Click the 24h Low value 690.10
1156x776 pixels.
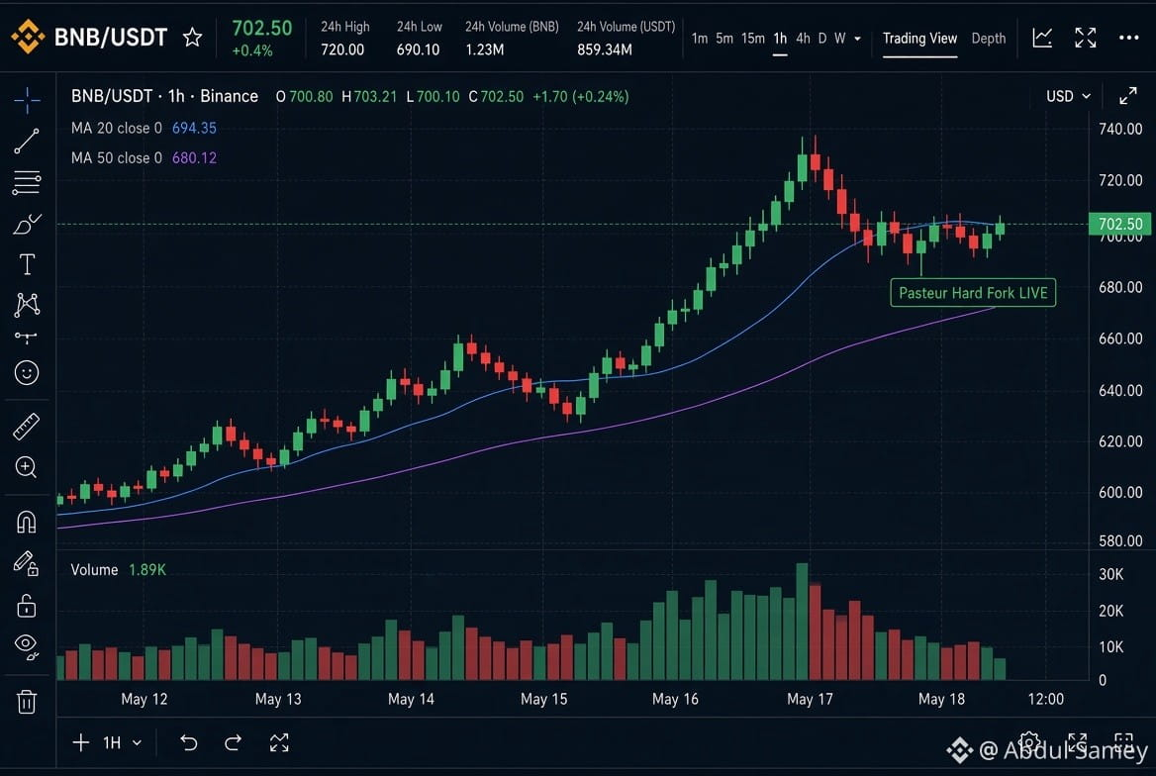coord(418,49)
